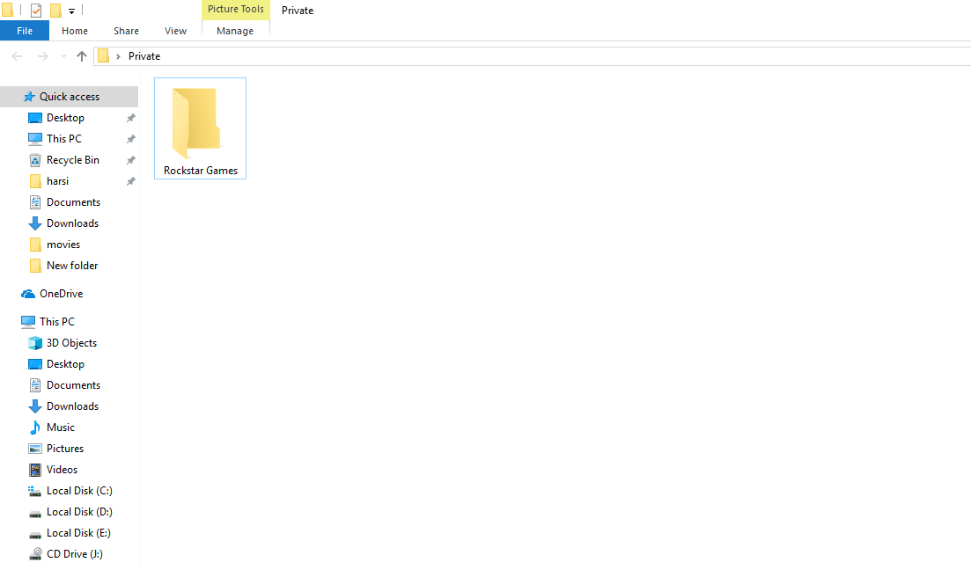Toggle the This PC pin in Quick access
This screenshot has height=570, width=971.
130,138
